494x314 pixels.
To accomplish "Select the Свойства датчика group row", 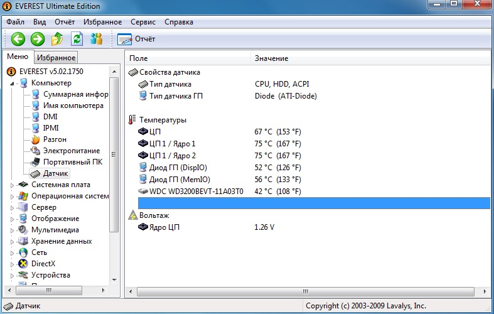I will 309,72.
